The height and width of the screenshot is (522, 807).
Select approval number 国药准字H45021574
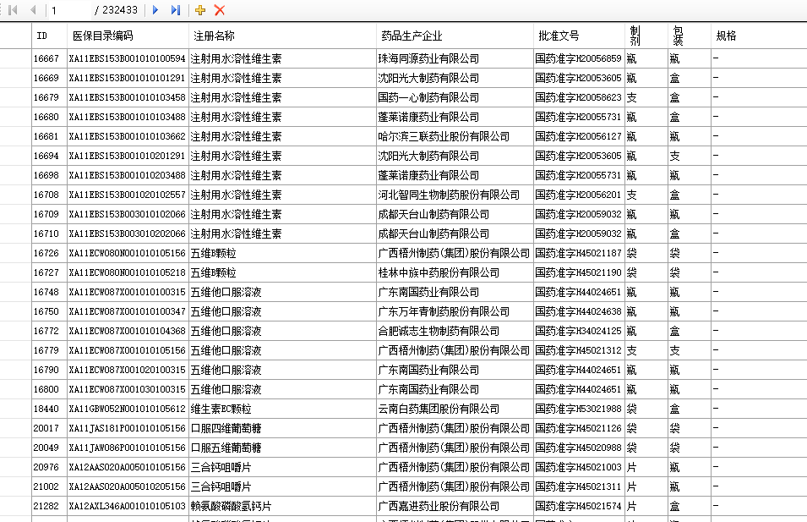pos(579,507)
